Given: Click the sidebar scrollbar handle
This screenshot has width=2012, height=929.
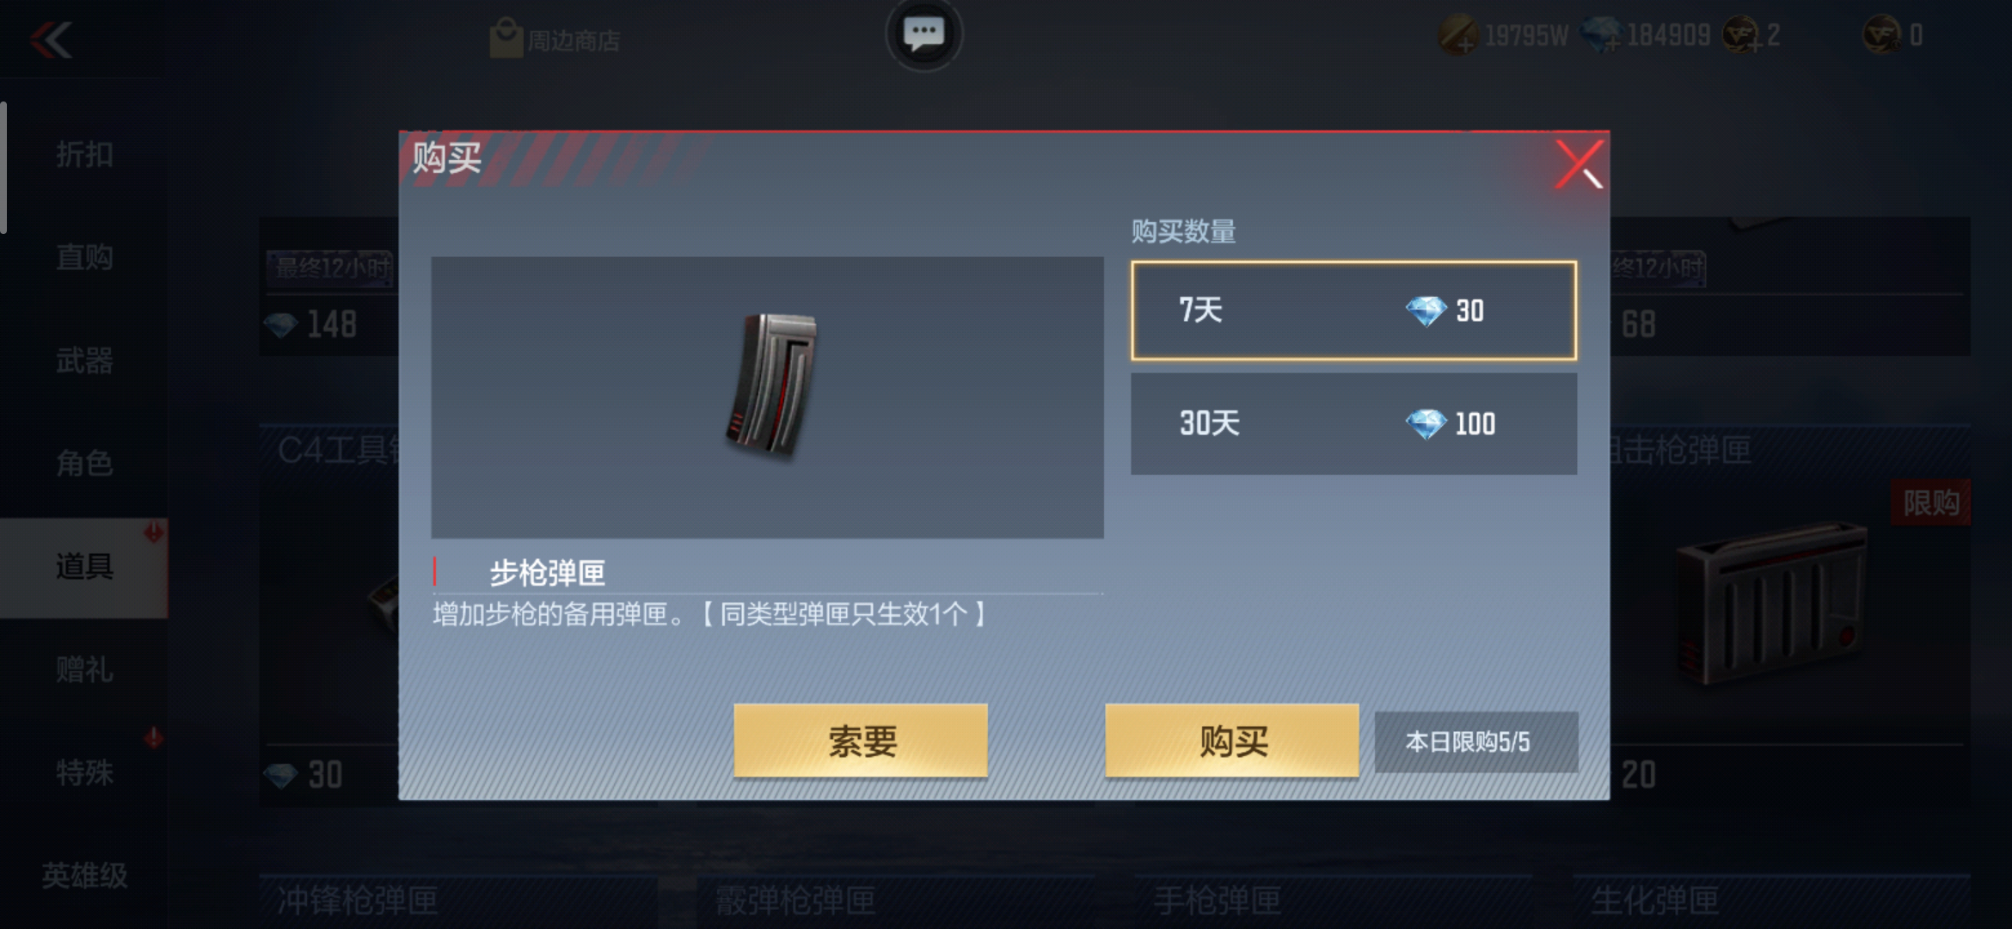Looking at the screenshot, I should coord(3,167).
